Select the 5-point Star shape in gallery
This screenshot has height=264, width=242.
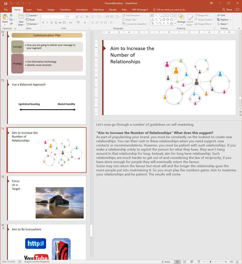point(172,24)
